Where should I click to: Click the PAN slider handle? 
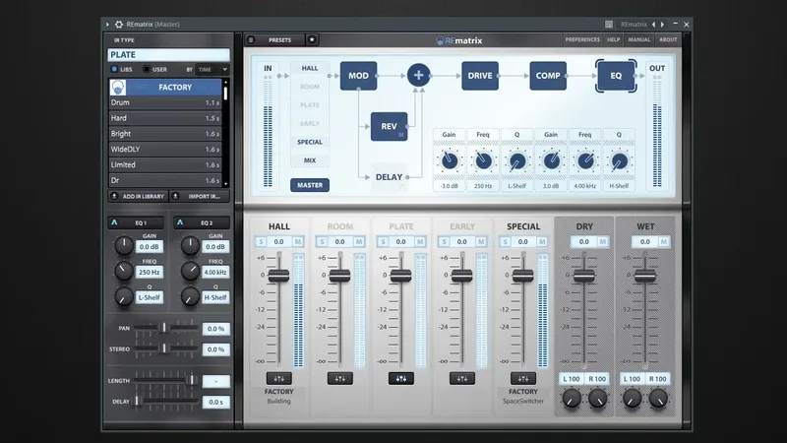click(x=163, y=328)
